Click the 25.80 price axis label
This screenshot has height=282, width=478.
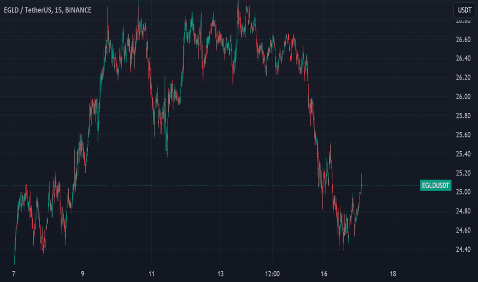463,115
